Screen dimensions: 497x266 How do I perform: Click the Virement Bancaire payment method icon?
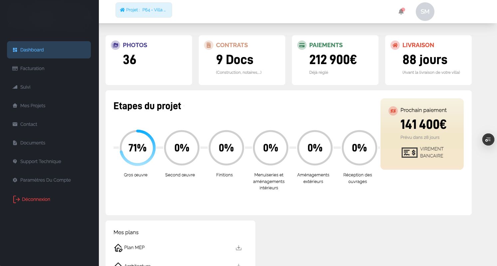point(409,152)
